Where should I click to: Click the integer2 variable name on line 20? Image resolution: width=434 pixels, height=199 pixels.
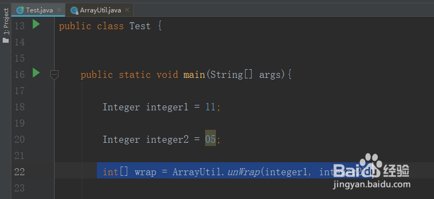(x=167, y=140)
